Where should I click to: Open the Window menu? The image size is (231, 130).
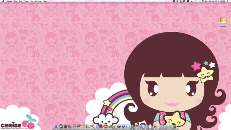tap(38, 1)
